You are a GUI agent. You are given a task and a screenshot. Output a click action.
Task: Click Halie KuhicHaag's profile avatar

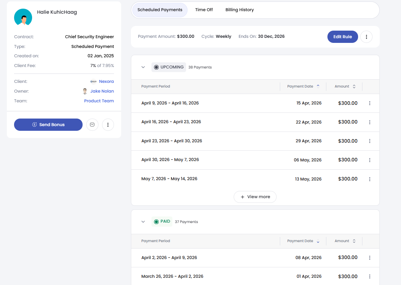[x=23, y=17]
